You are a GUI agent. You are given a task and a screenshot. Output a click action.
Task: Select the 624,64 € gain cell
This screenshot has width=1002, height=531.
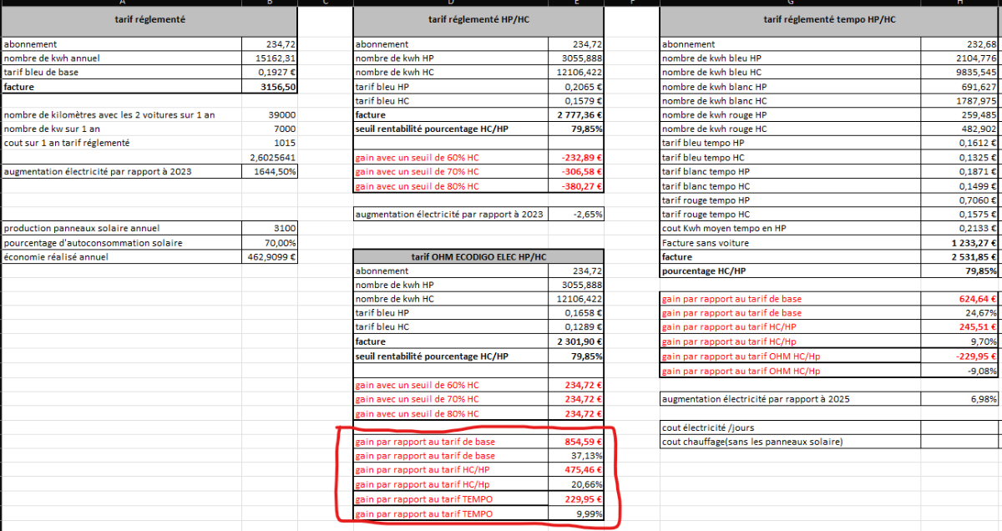pos(960,299)
